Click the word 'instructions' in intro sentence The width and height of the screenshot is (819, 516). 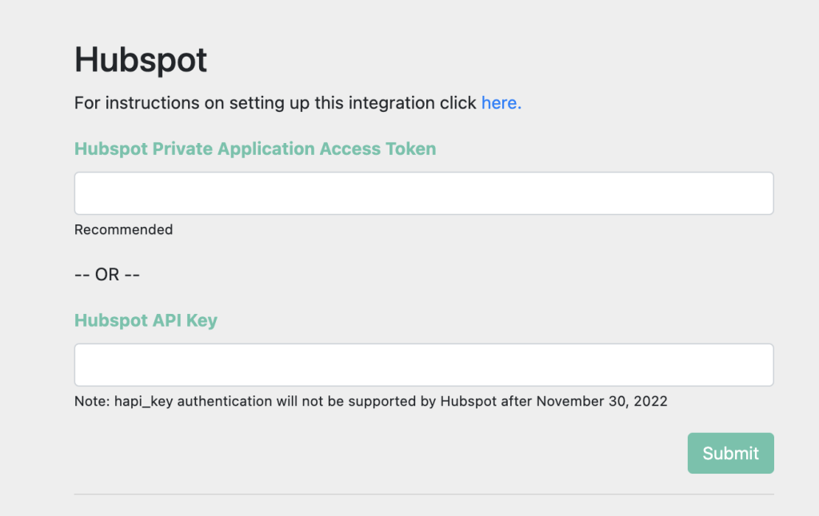click(x=154, y=103)
